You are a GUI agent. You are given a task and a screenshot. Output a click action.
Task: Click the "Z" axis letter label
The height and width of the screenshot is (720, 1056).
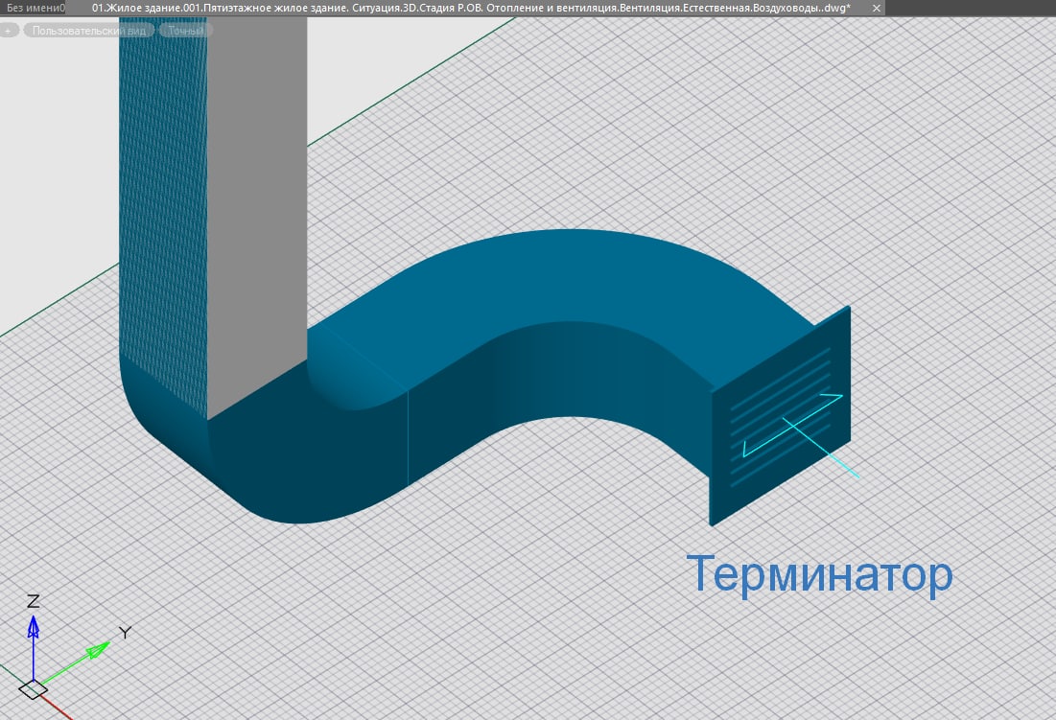click(x=33, y=601)
